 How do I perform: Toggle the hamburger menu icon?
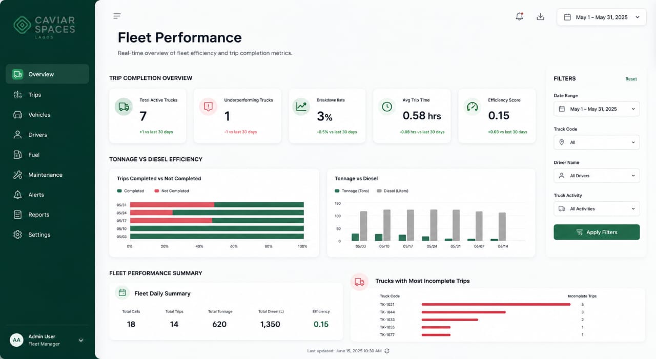coord(117,16)
